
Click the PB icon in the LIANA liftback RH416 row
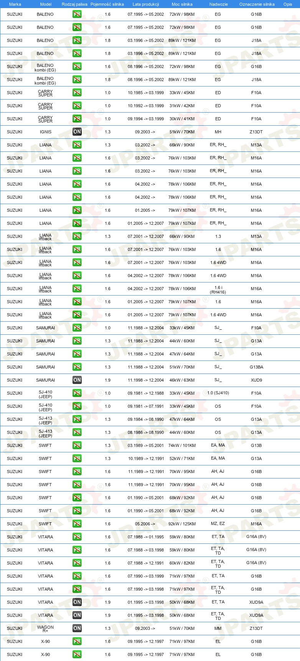pos(77,289)
